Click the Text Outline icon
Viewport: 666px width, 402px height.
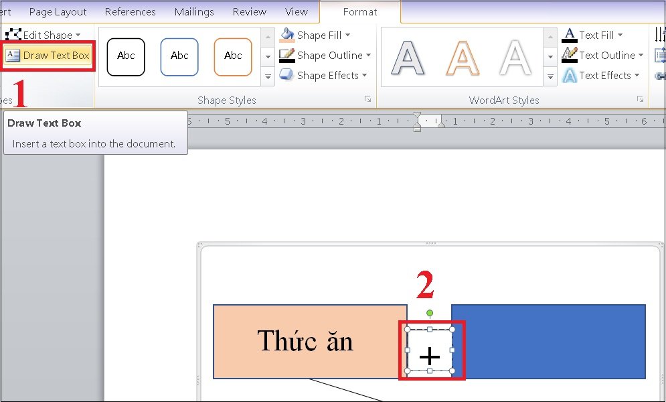569,55
